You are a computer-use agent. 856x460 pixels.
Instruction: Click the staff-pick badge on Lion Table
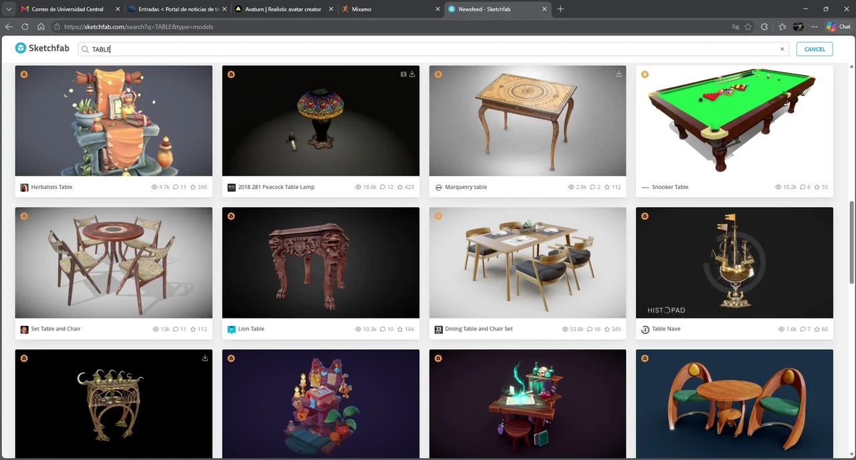pyautogui.click(x=231, y=216)
